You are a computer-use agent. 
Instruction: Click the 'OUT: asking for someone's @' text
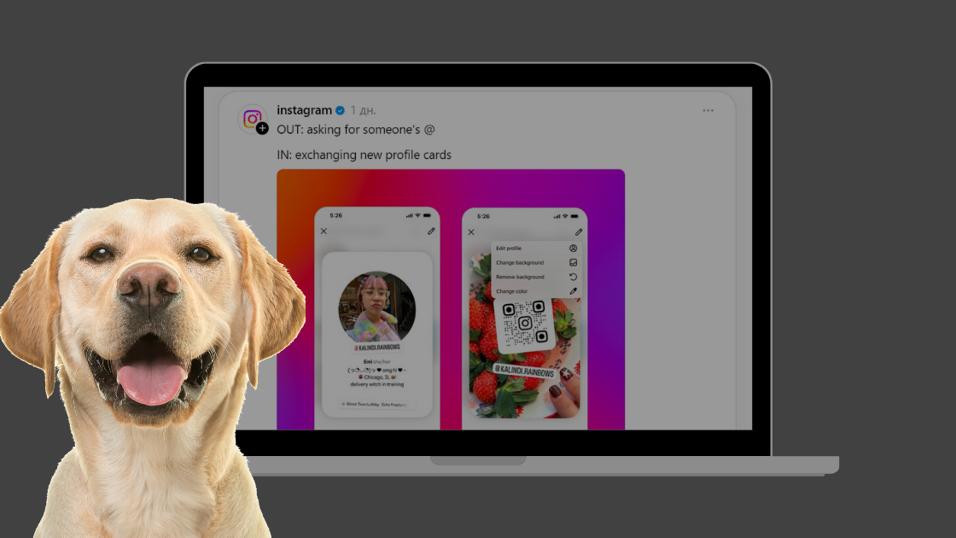356,129
